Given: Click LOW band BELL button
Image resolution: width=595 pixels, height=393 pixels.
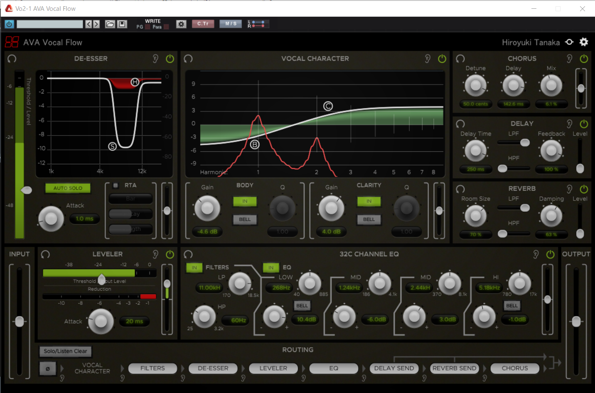Looking at the screenshot, I should coord(302,306).
